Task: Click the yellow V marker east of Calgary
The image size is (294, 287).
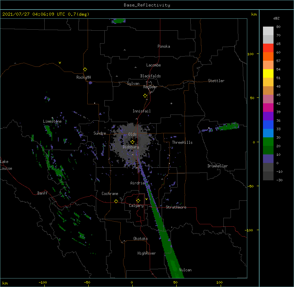Action: click(x=146, y=199)
